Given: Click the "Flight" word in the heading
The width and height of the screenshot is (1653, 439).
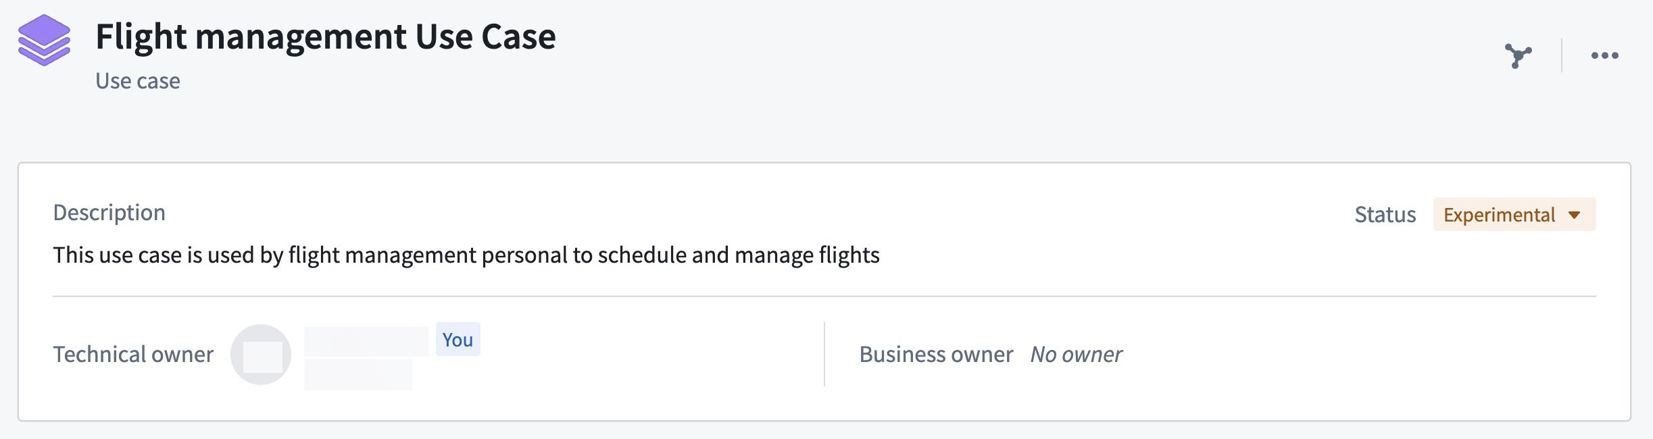Looking at the screenshot, I should pos(141,36).
